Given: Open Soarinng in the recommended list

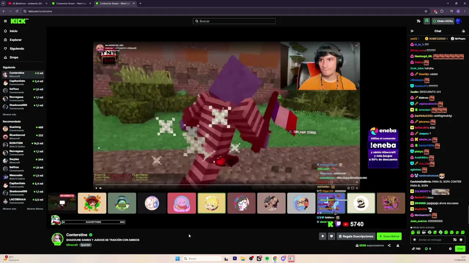Looking at the screenshot, I should [x=23, y=129].
